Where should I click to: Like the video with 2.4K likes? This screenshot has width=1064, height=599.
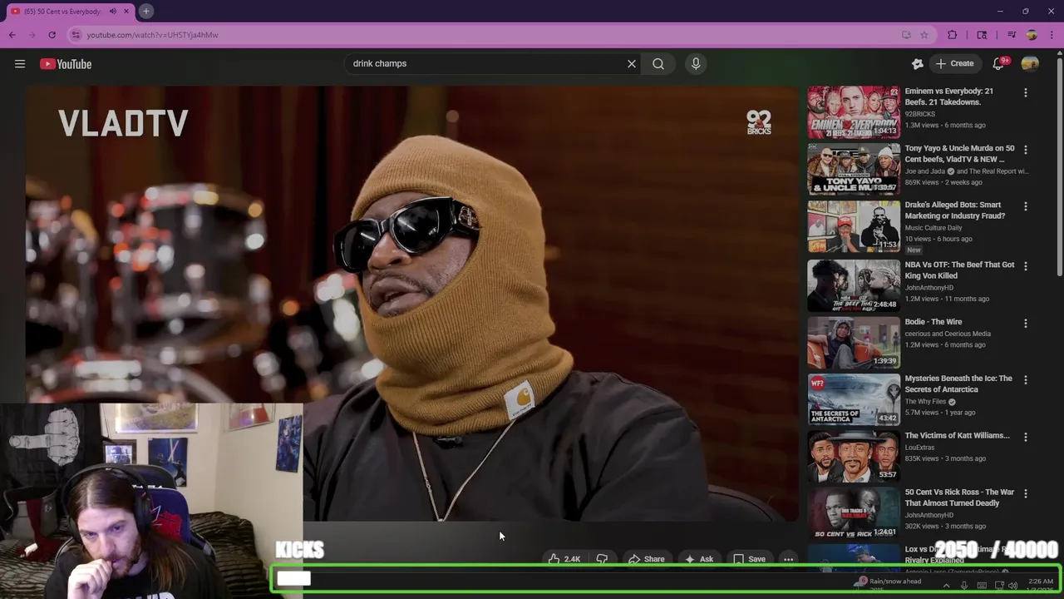(564, 559)
